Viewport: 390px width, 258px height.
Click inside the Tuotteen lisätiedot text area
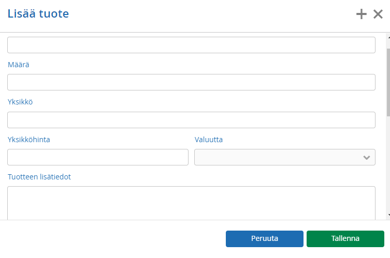point(191,203)
